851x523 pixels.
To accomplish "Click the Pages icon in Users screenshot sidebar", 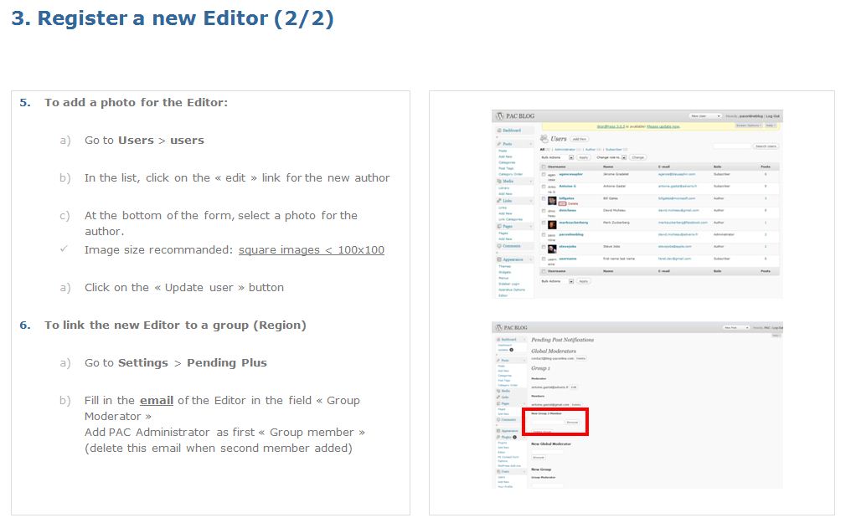I will click(x=498, y=226).
